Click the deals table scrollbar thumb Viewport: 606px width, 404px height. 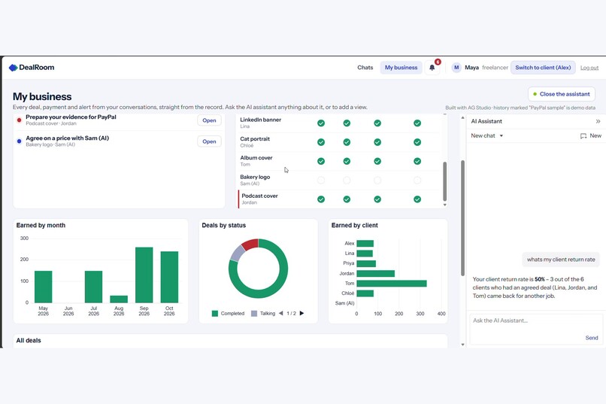(x=444, y=181)
